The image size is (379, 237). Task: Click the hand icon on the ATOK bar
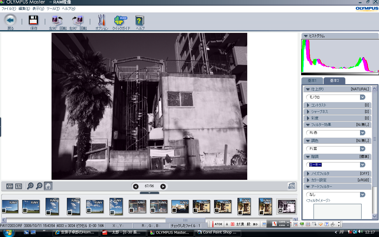pos(333,224)
